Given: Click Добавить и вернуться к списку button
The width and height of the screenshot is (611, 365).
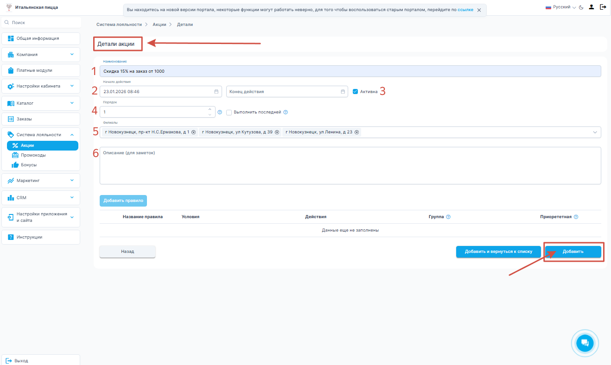Looking at the screenshot, I should (x=498, y=252).
